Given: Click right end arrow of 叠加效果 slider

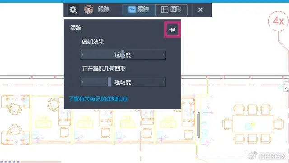Looking at the screenshot, I should [163, 55].
